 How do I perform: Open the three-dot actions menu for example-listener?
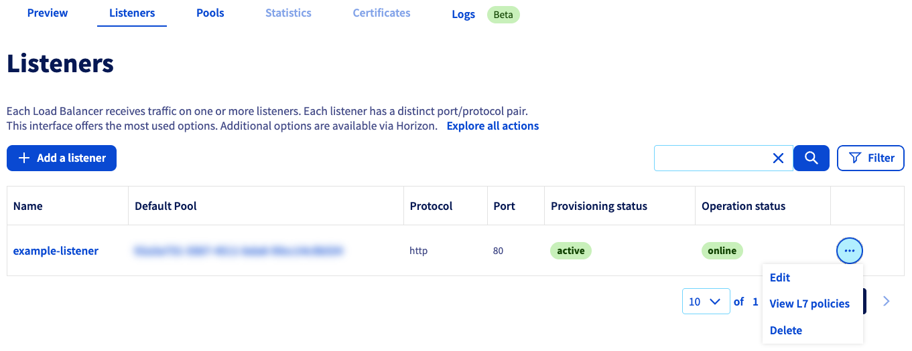point(850,251)
